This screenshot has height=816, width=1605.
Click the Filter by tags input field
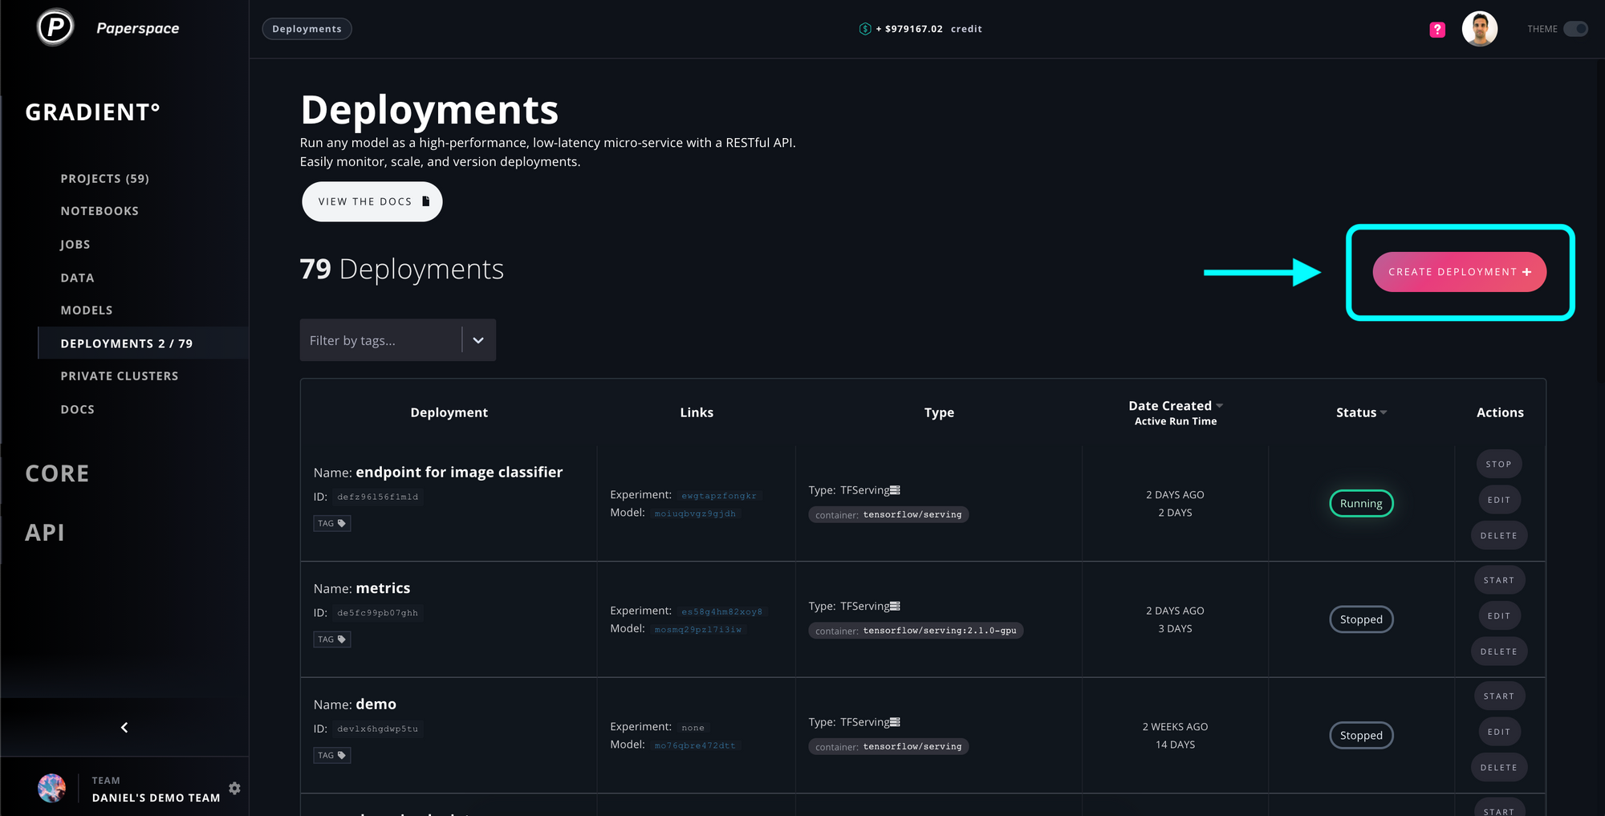coord(381,340)
